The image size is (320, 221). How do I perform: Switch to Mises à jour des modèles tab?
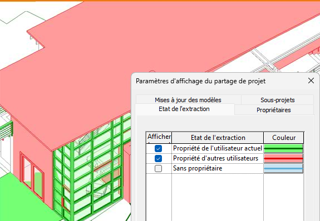[x=188, y=100]
